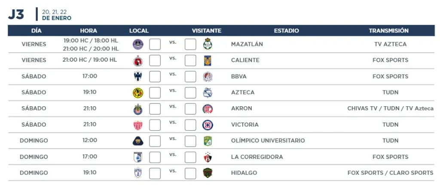This screenshot has width=440, height=185.
Task: Click the OLÍMPICO UNIVERSITARIO stadium name
Action: coord(268,140)
